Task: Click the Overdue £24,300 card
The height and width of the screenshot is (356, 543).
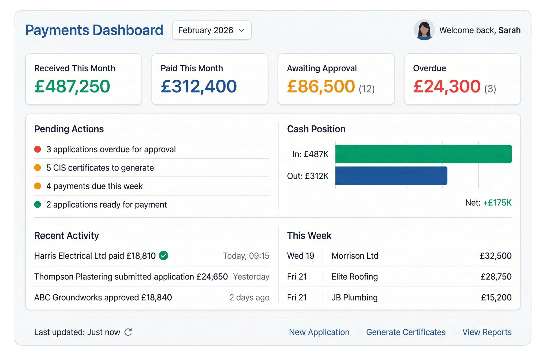Action: 462,79
